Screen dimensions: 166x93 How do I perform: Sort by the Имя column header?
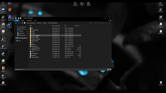click(x=40, y=26)
